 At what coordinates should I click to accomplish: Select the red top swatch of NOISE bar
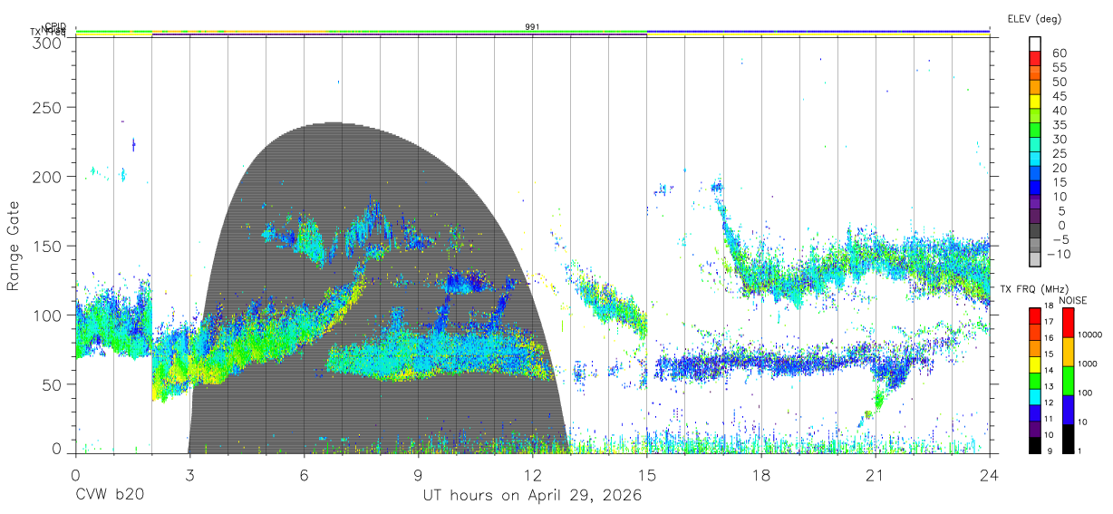1068,322
